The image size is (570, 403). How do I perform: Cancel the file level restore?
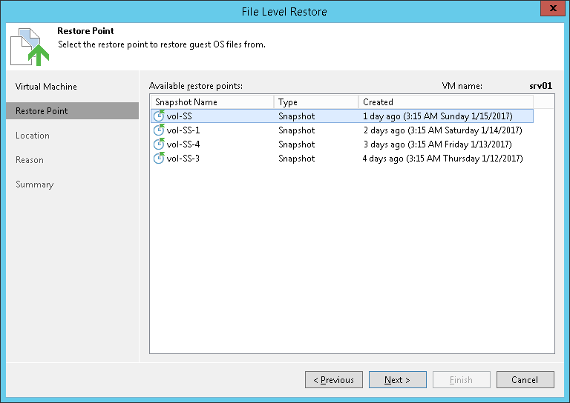pyautogui.click(x=525, y=380)
